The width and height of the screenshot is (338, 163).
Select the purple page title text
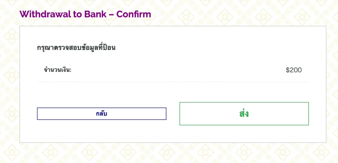(85, 15)
